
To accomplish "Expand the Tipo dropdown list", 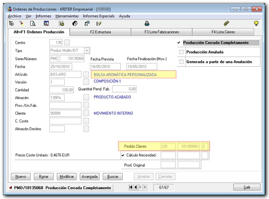I will coord(87,50).
